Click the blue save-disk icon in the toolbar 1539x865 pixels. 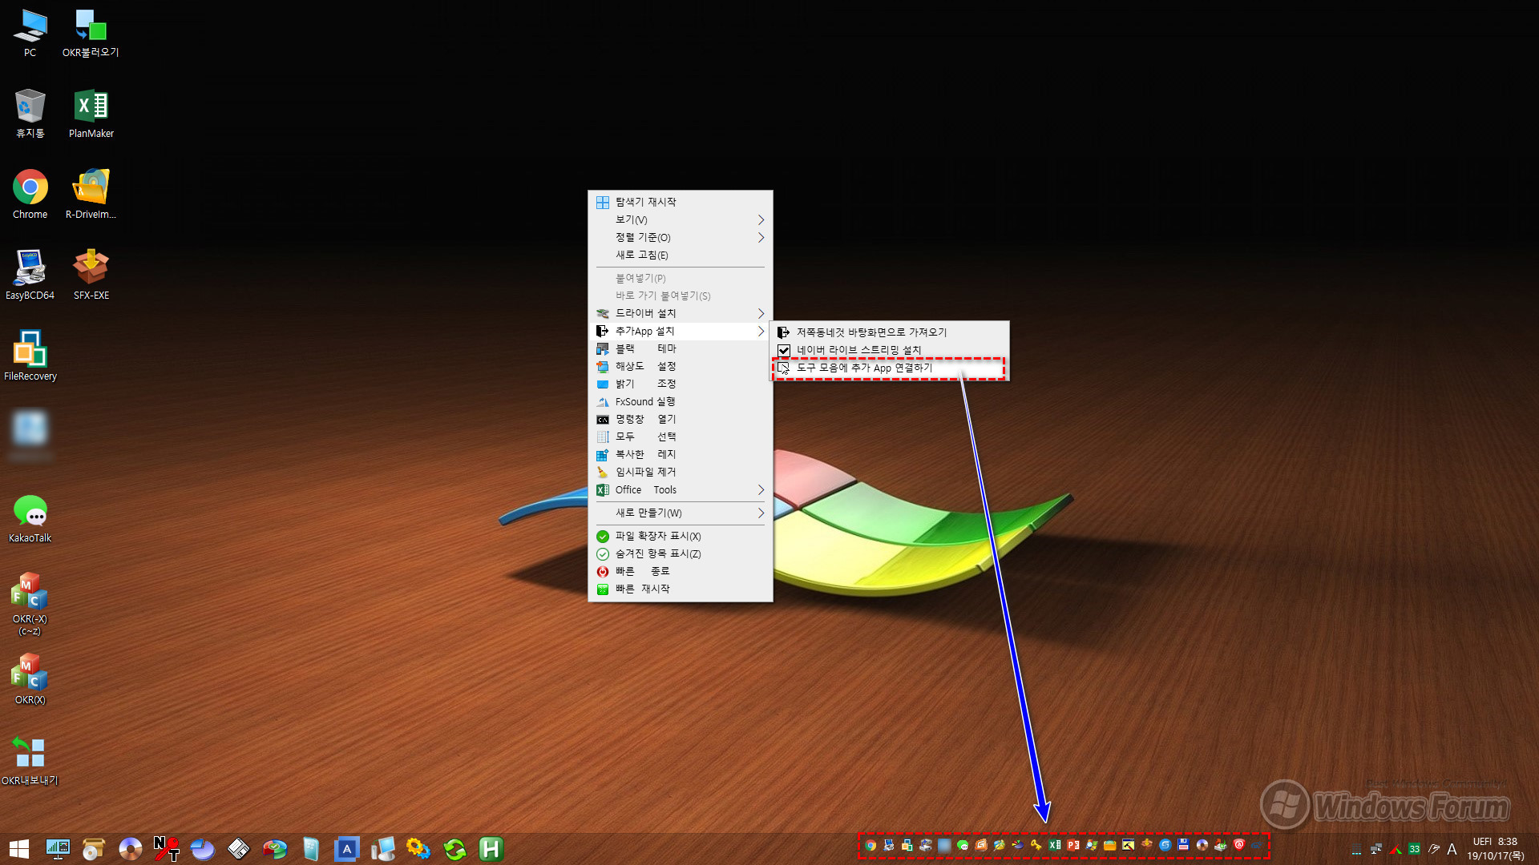[1184, 845]
